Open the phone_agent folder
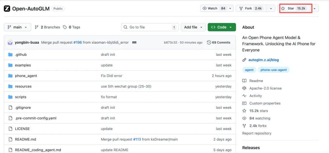The width and height of the screenshot is (329, 153). pyautogui.click(x=26, y=76)
